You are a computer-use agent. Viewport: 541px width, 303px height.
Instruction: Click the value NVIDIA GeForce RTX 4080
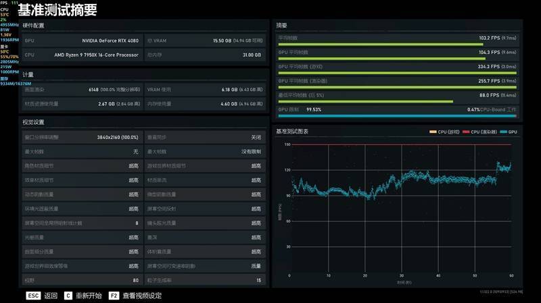tap(110, 40)
